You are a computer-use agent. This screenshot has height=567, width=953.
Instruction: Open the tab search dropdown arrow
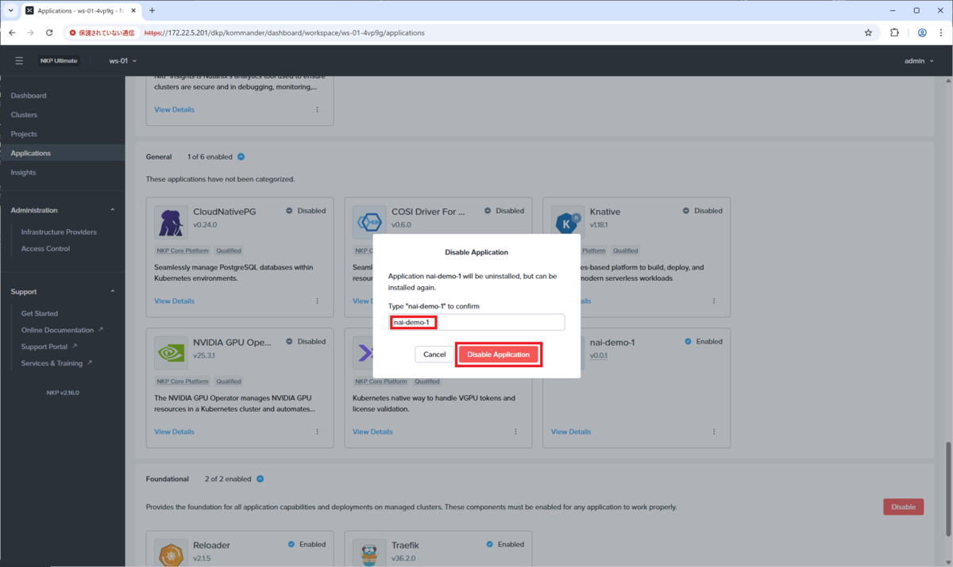(x=10, y=10)
